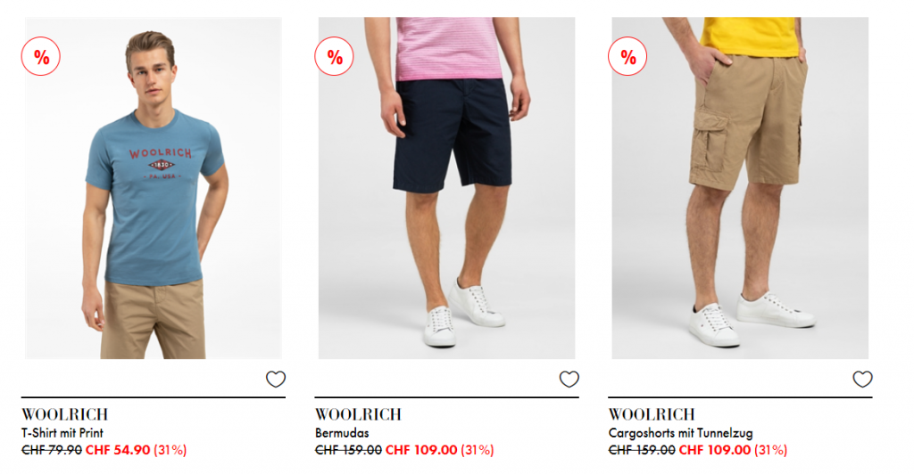914x474 pixels.
Task: Click the Cargoshorts CHF 109.00 sale price
Action: [x=715, y=450]
